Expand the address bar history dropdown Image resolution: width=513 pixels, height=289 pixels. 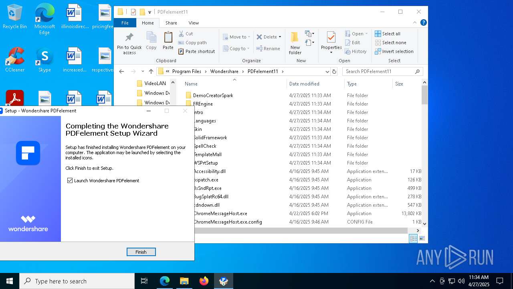tap(327, 71)
